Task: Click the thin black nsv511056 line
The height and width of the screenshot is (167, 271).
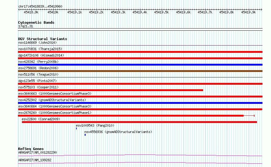Action: click(140, 77)
